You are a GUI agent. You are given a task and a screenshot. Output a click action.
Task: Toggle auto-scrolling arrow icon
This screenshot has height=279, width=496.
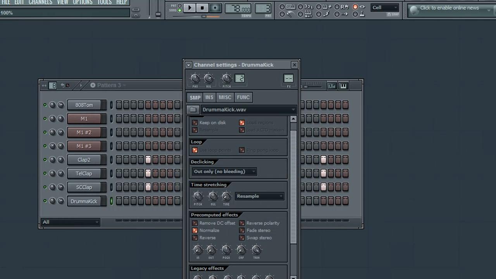[344, 14]
